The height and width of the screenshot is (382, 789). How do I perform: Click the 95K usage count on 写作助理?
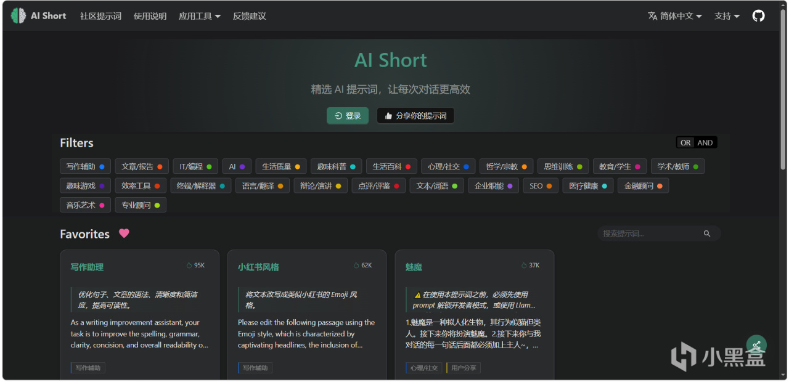point(195,266)
